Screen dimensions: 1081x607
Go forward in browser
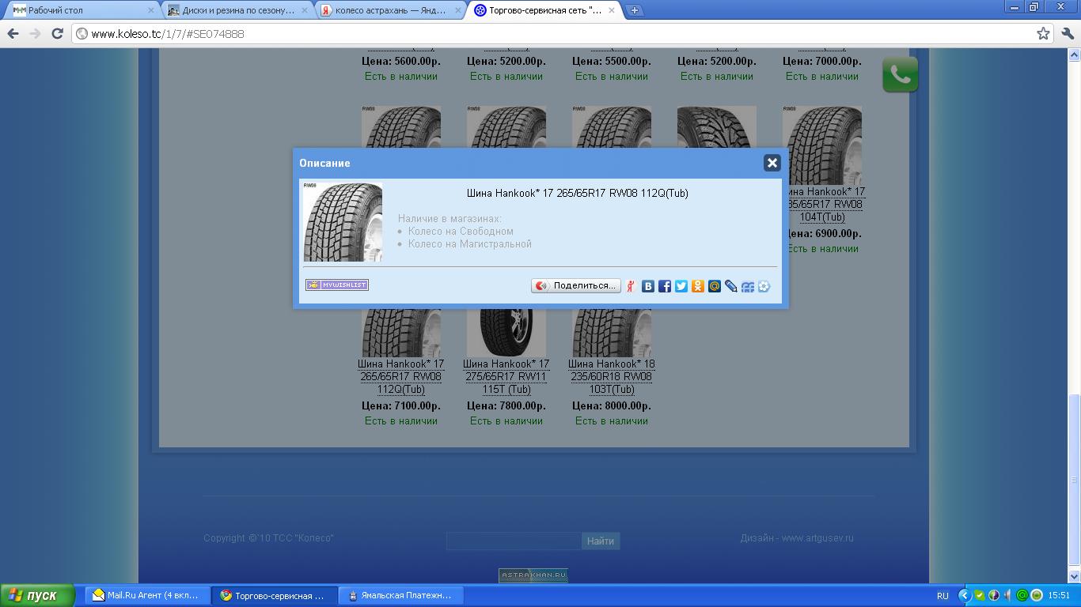coord(35,33)
